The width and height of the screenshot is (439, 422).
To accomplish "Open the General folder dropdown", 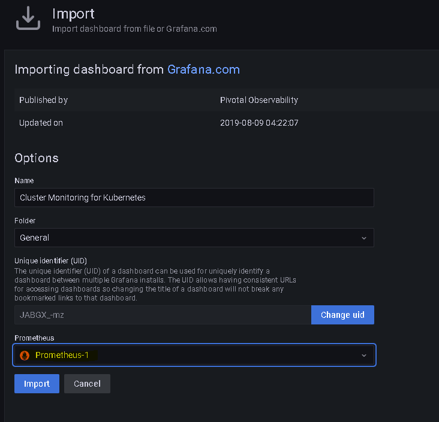I will (x=194, y=238).
